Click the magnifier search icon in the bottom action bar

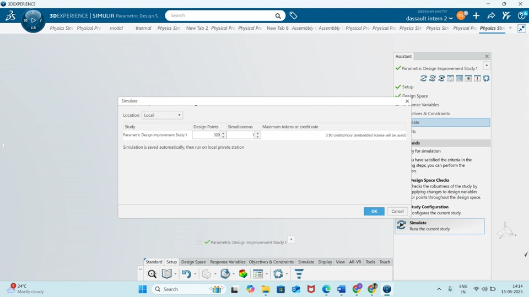click(x=152, y=274)
